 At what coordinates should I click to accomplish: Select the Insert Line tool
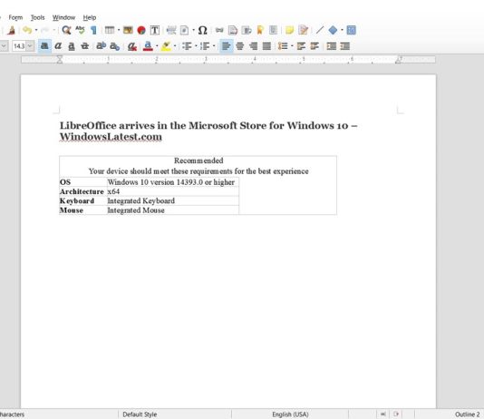click(x=320, y=30)
